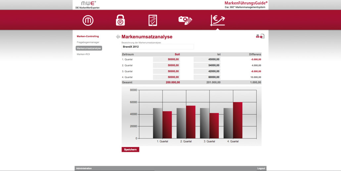Click the 80000 axis label

click(133, 90)
